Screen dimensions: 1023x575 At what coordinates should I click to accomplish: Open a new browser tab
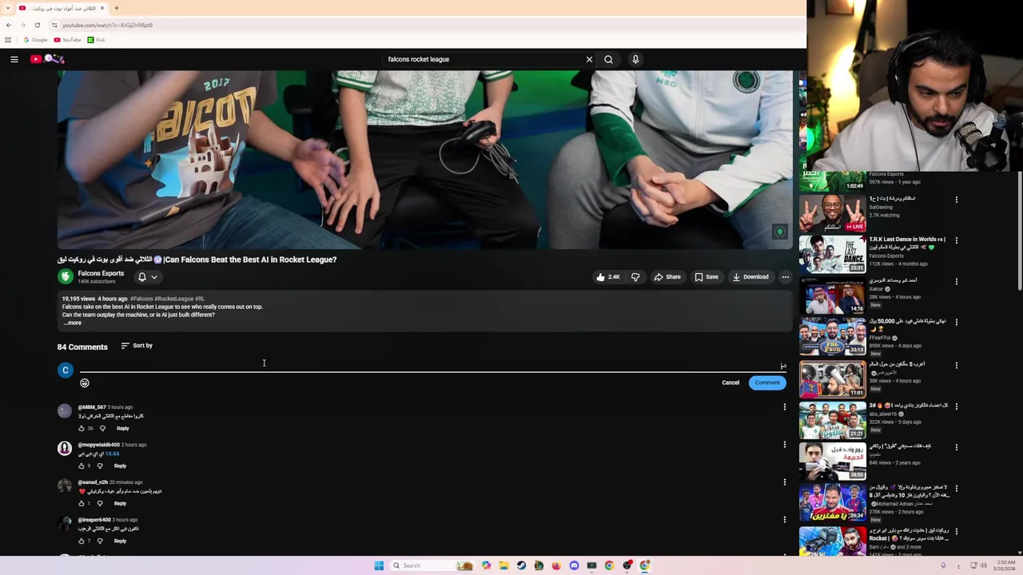point(116,8)
